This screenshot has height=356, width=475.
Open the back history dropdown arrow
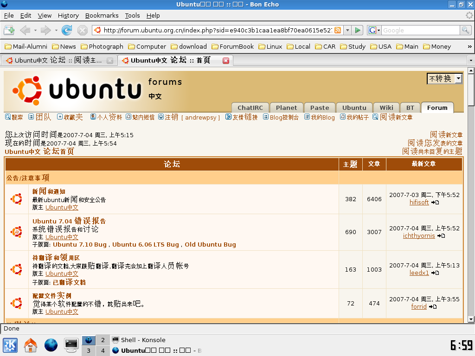coord(35,30)
